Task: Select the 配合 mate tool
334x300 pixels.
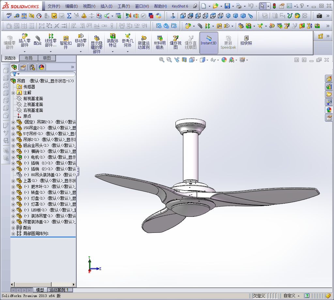Action: pos(38,40)
